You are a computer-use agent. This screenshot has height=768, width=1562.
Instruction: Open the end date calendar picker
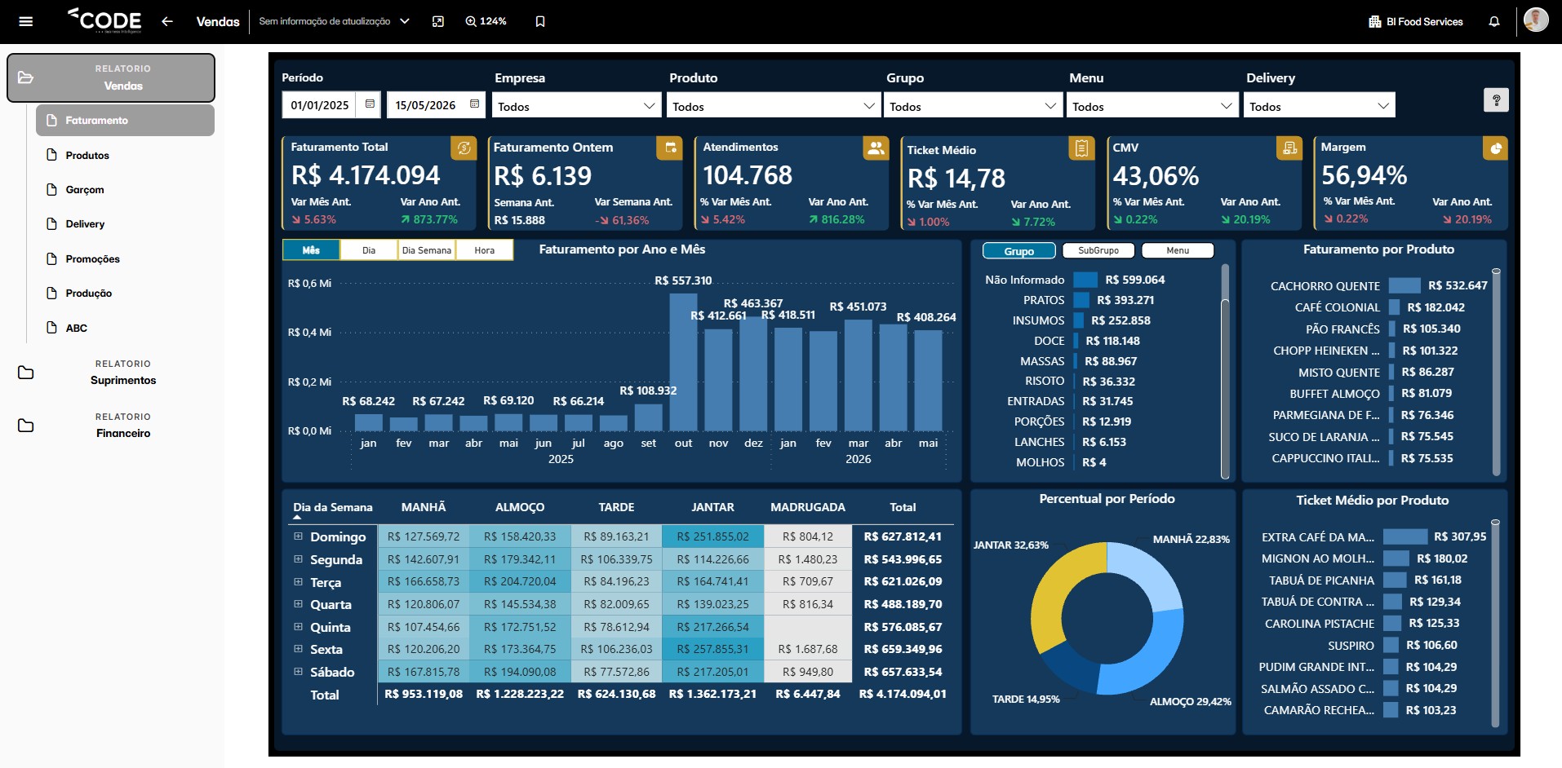click(474, 104)
